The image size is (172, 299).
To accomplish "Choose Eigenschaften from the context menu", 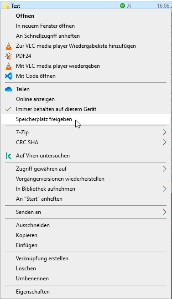I will tap(86, 292).
